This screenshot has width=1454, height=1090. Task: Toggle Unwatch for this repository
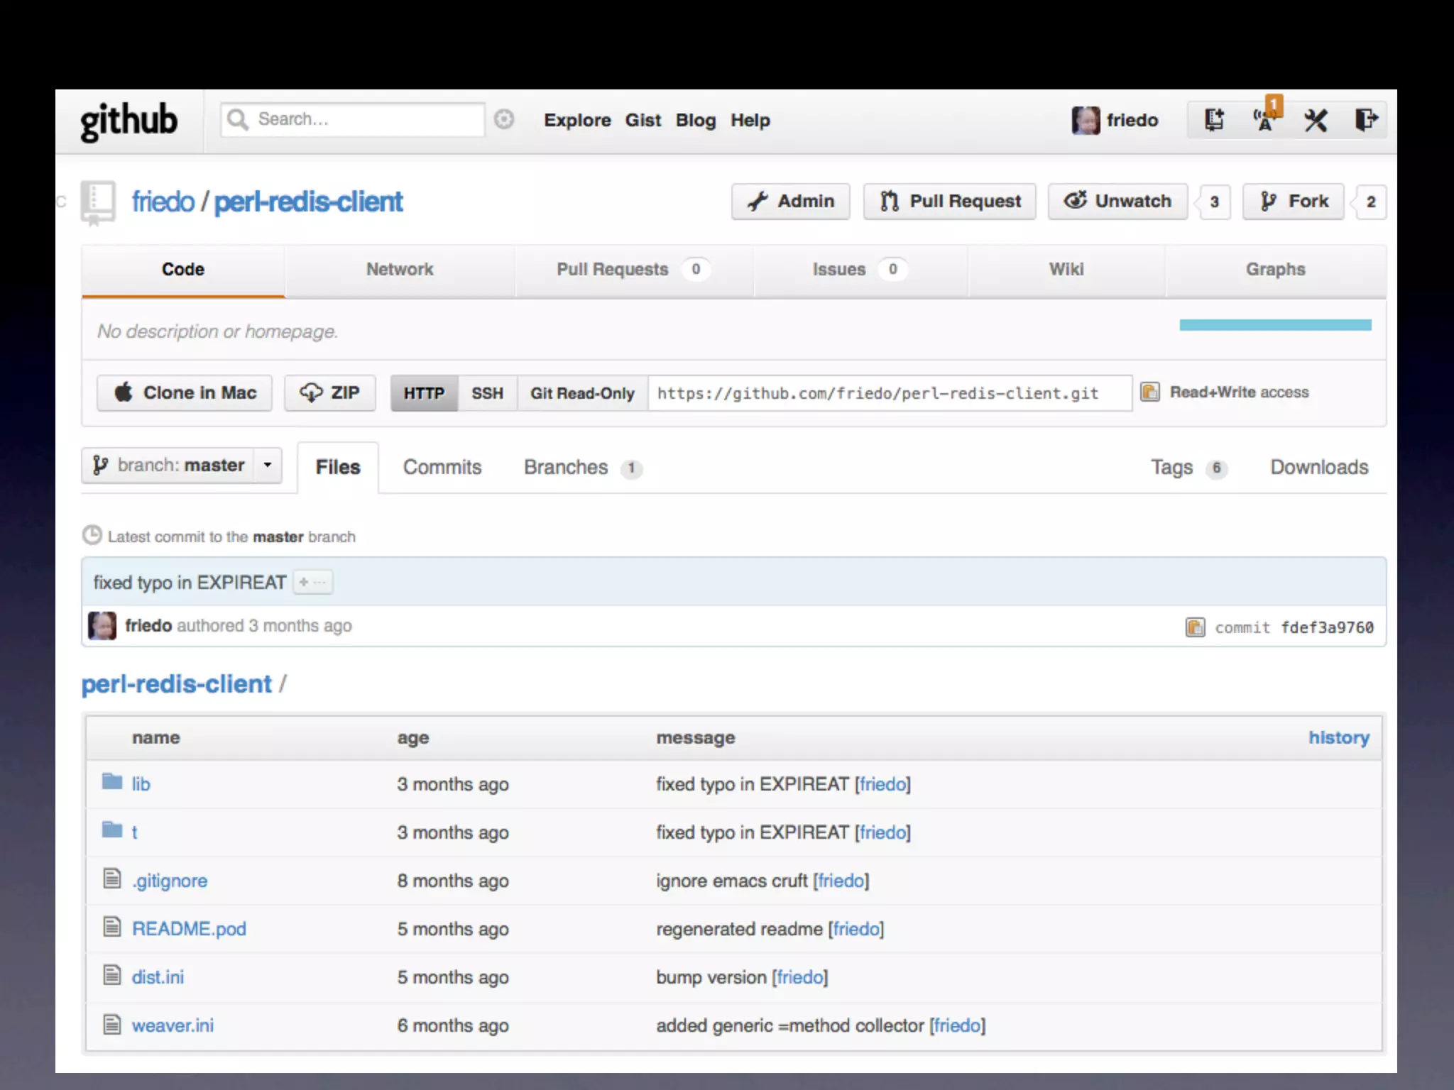coord(1117,202)
